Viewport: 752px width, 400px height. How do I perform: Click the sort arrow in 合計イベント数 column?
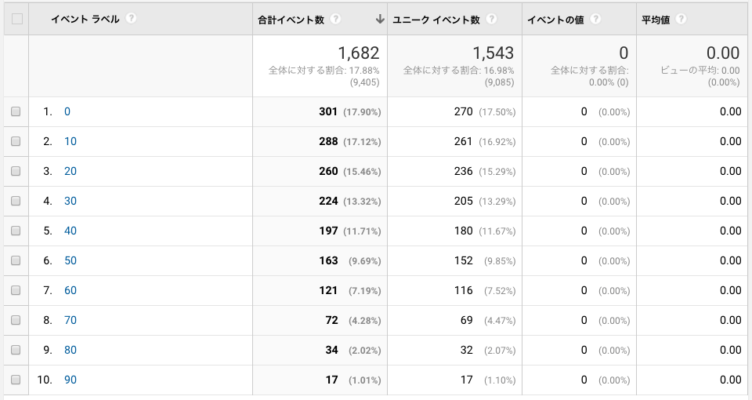380,19
